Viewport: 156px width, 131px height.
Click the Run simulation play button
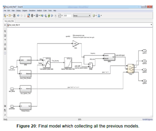(x=49, y=16)
